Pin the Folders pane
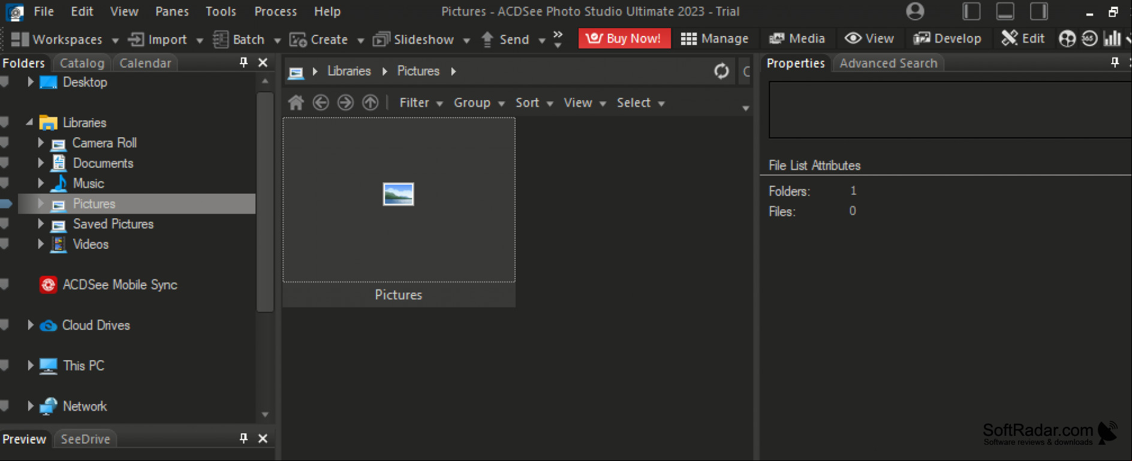 coord(243,62)
